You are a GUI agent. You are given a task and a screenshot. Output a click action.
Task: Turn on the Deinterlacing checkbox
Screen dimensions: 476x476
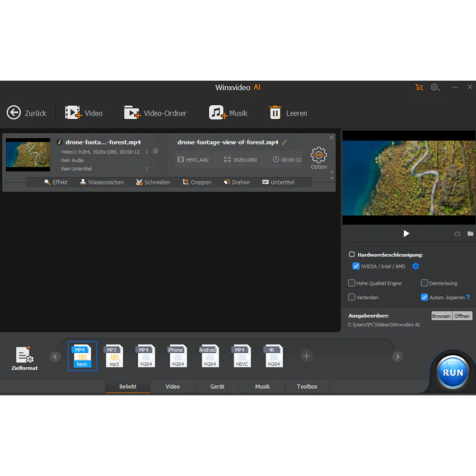(424, 283)
